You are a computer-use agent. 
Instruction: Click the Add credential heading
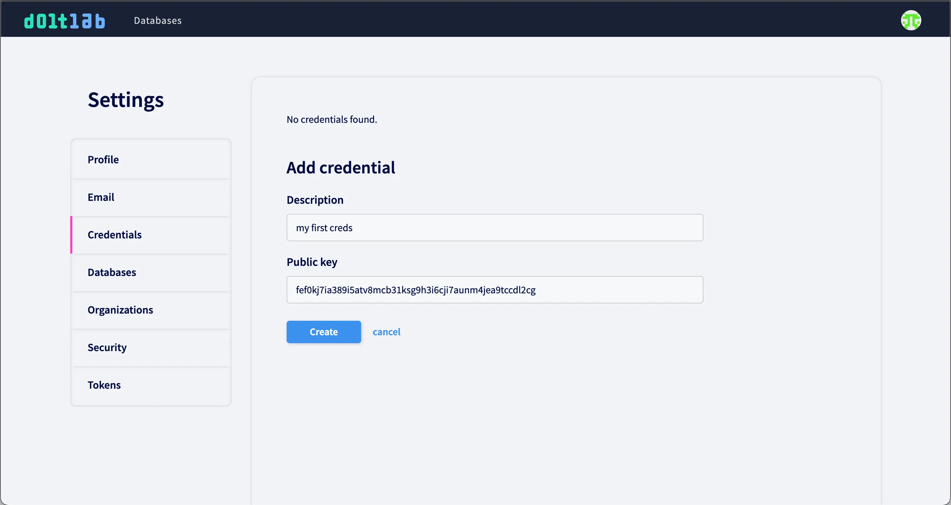[341, 168]
